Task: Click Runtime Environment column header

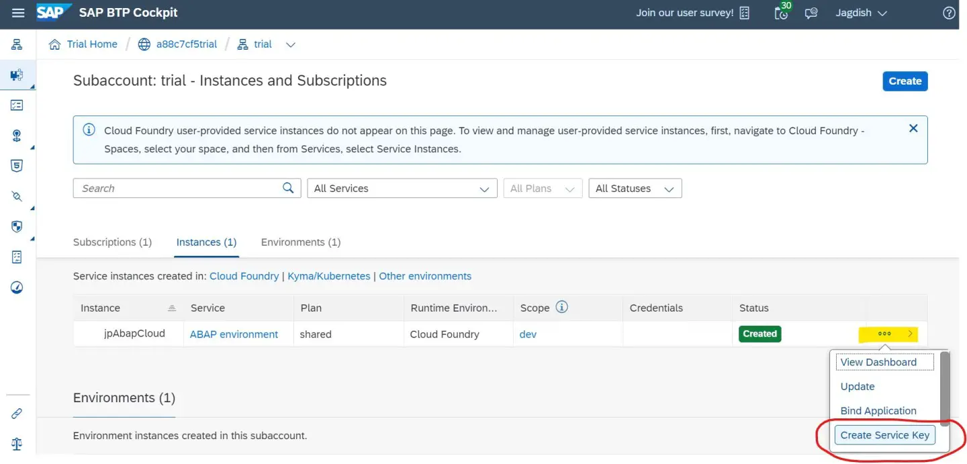Action: click(459, 308)
